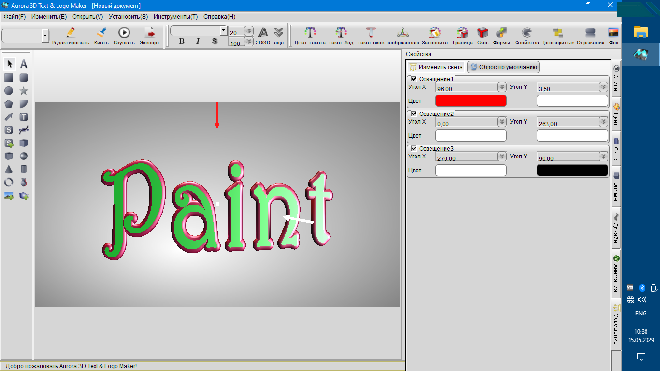Open the font name dropdown
Screen dimensions: 660x371
tap(223, 30)
